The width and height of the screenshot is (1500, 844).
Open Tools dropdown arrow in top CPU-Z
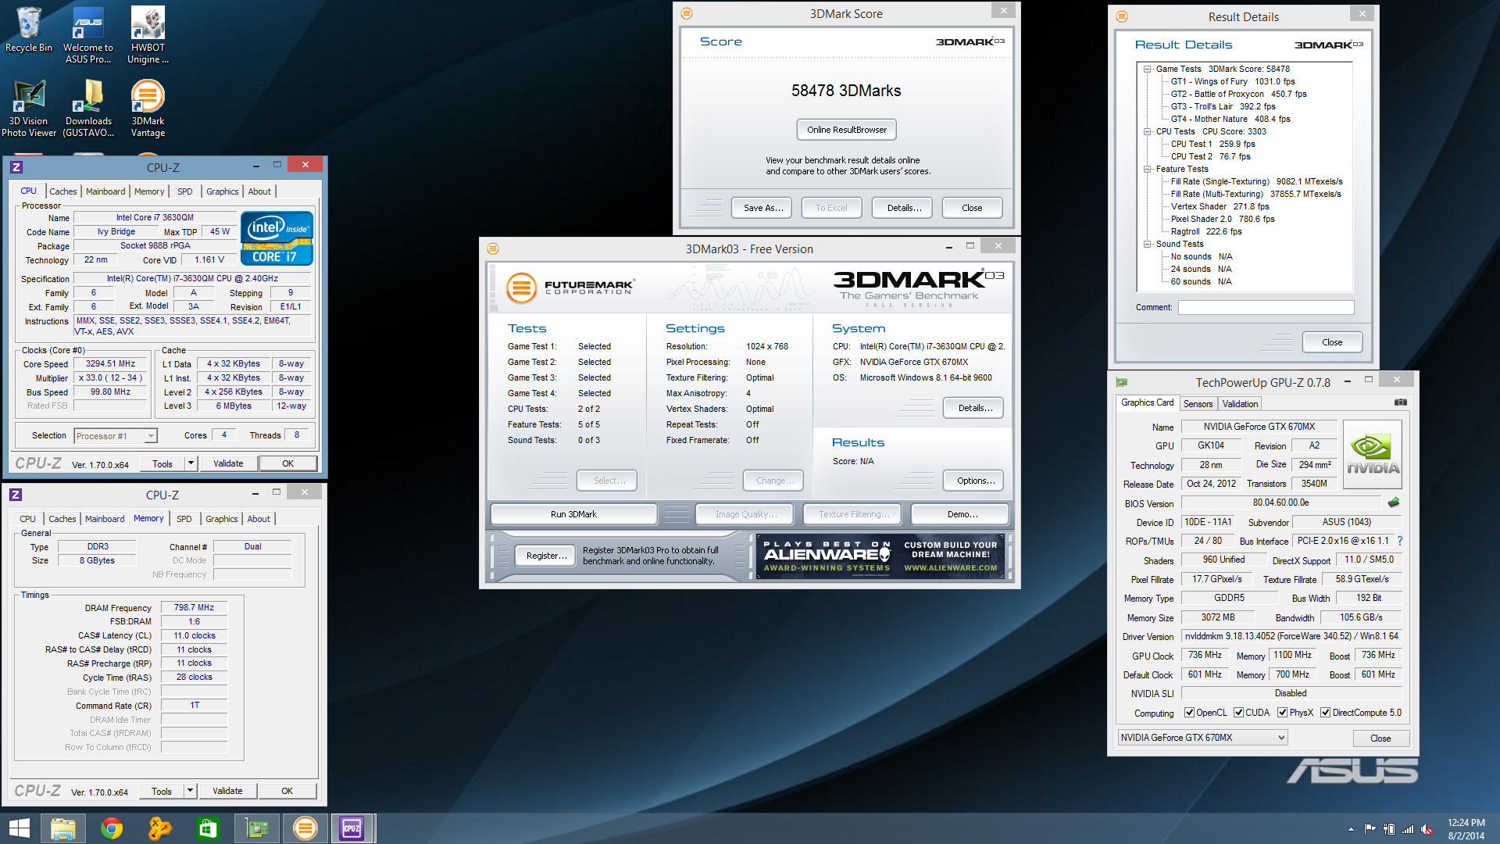coord(191,463)
